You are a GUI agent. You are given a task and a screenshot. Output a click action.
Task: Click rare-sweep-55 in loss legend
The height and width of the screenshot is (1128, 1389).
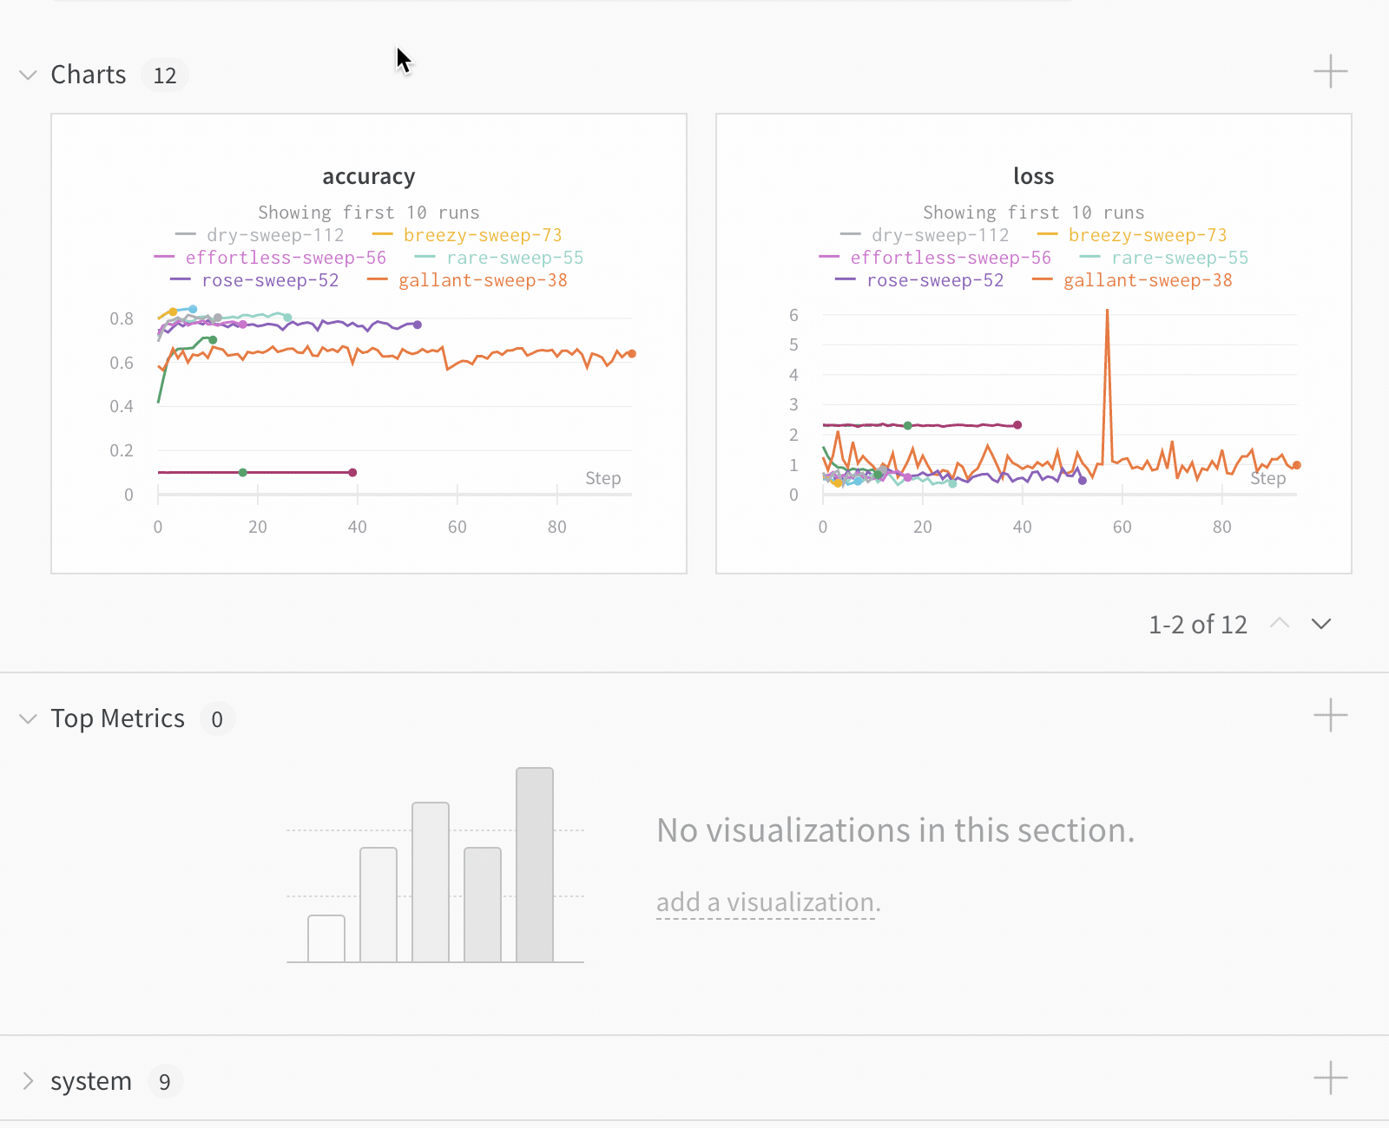pyautogui.click(x=1180, y=258)
